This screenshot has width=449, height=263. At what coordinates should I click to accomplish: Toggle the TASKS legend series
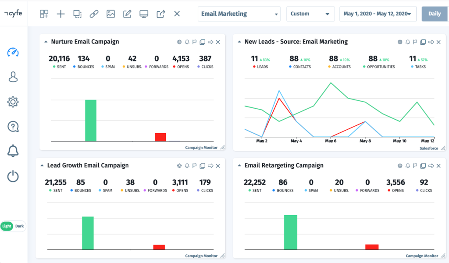418,67
